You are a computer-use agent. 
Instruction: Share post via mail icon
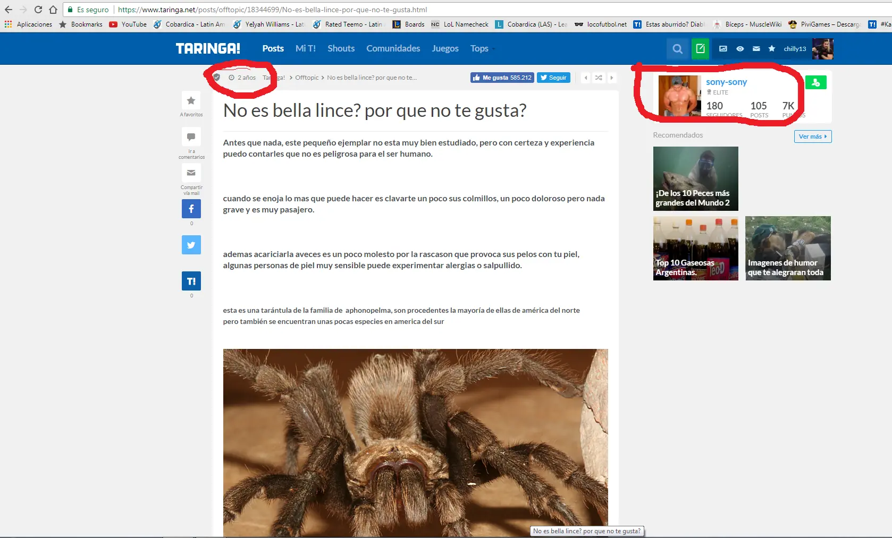[191, 173]
